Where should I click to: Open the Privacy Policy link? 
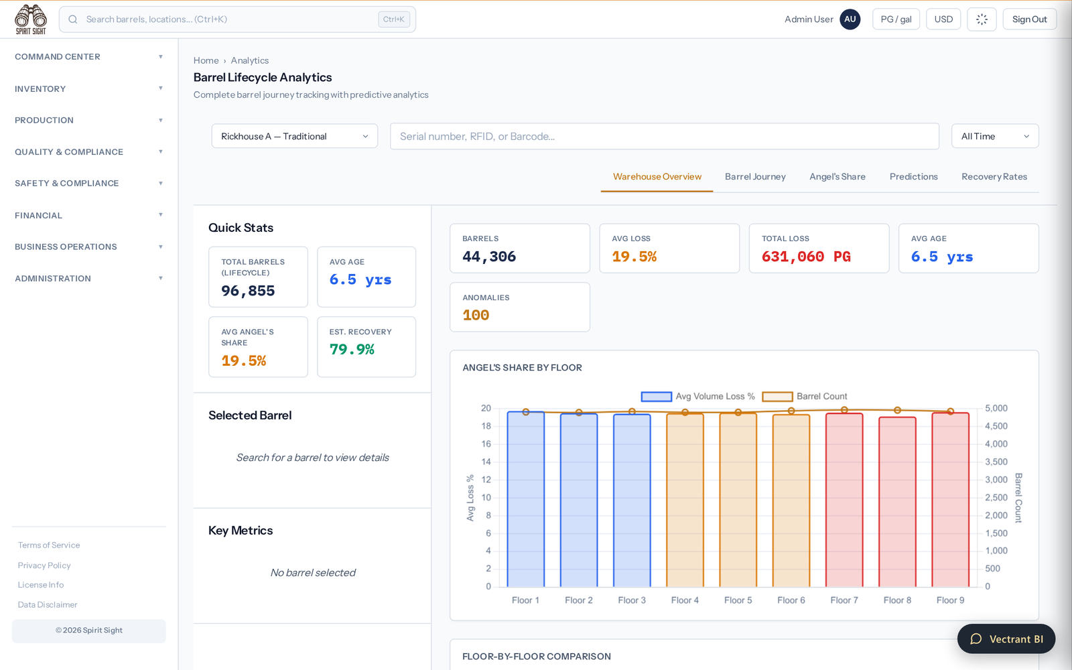click(x=44, y=565)
